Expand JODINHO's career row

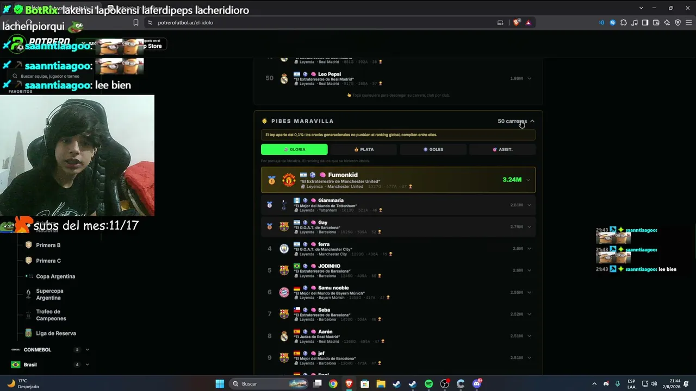(x=529, y=270)
